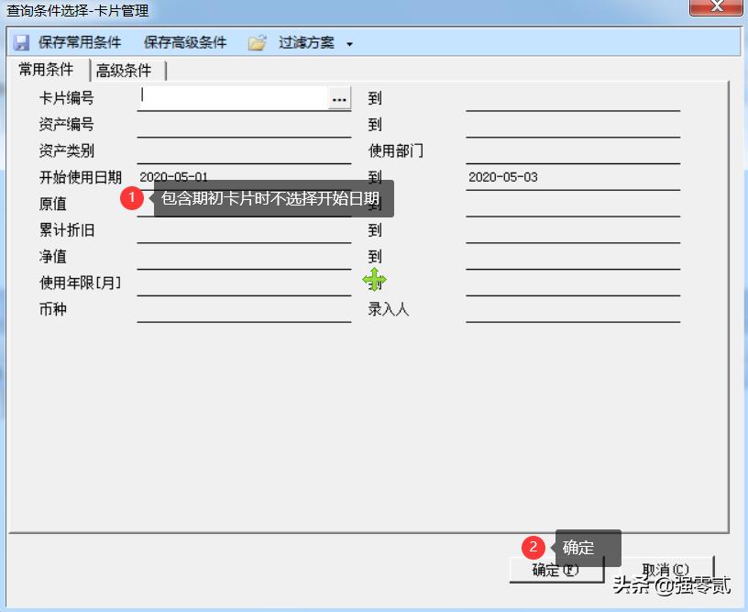Click the ellipsis button next to 卡片编号
This screenshot has height=612, width=748.
[339, 98]
